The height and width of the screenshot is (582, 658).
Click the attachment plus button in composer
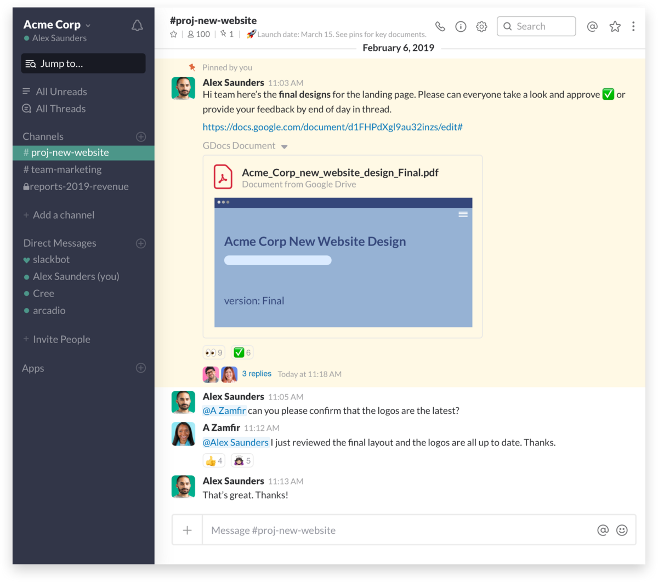pos(187,530)
